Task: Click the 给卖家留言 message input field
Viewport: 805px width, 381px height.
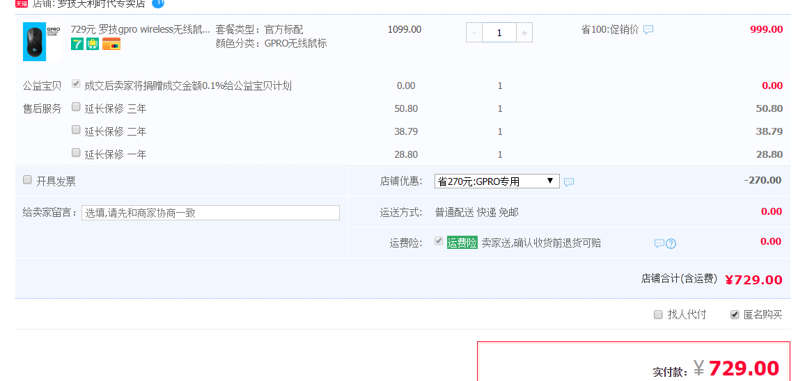Action: tap(210, 213)
